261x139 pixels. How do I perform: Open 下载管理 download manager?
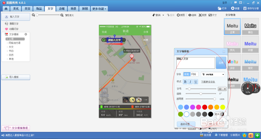pyautogui.click(x=221, y=135)
